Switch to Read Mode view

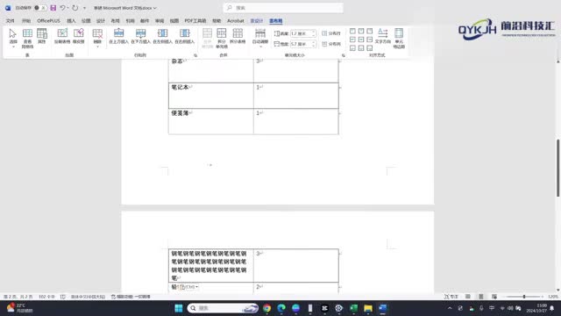(x=468, y=297)
